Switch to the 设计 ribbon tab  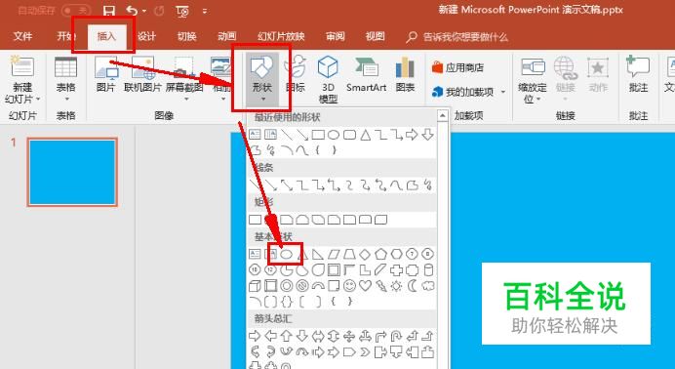tap(146, 36)
